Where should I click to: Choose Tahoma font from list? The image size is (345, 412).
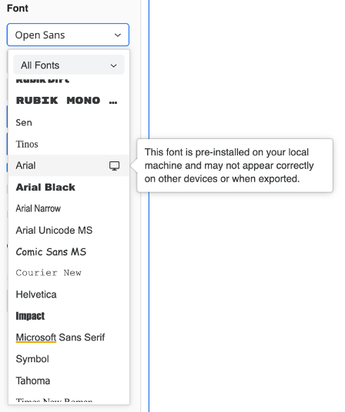click(x=69, y=380)
